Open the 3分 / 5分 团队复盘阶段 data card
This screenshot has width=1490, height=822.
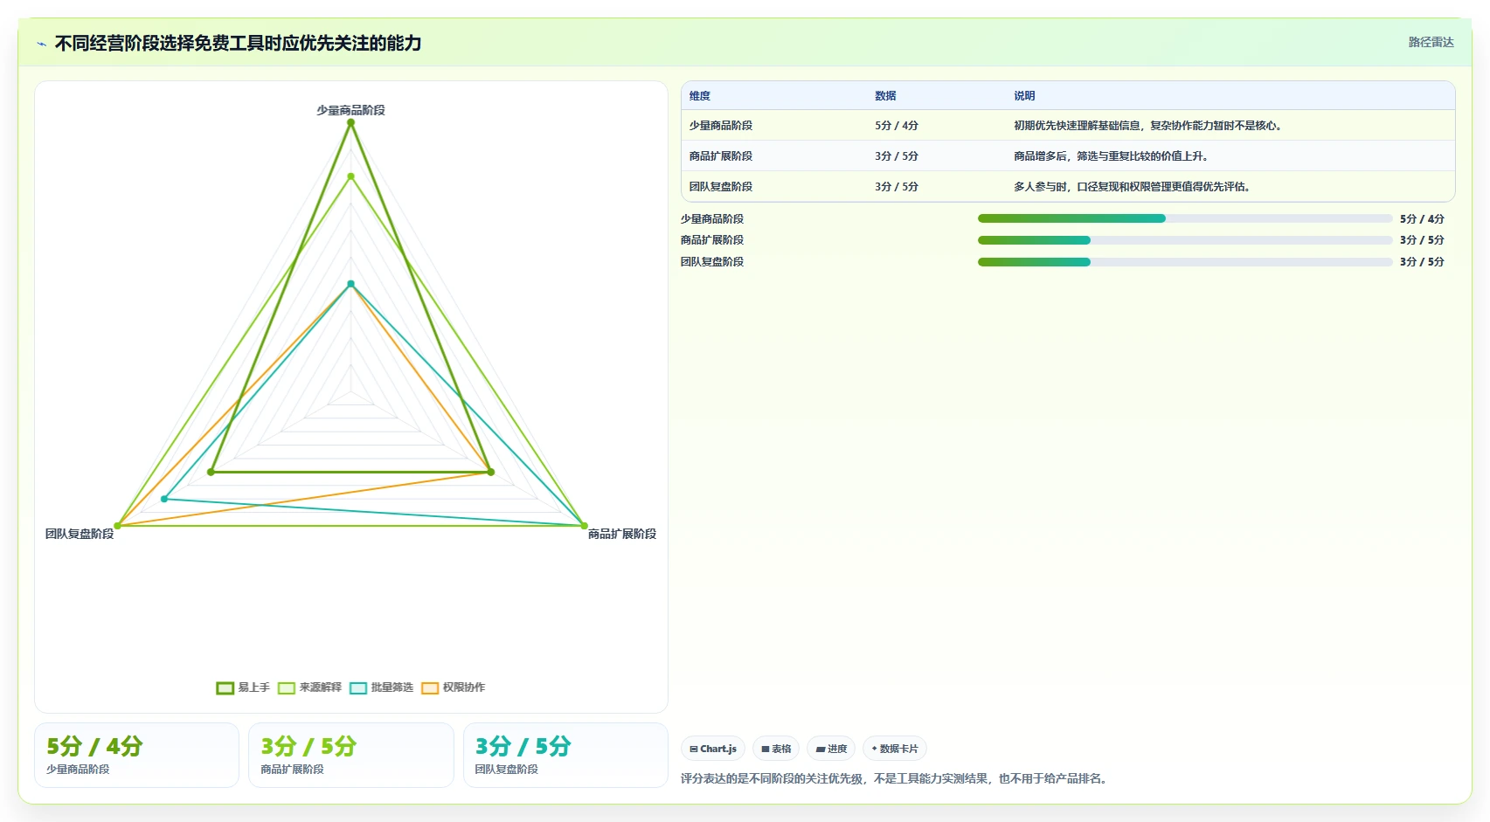[x=565, y=756]
